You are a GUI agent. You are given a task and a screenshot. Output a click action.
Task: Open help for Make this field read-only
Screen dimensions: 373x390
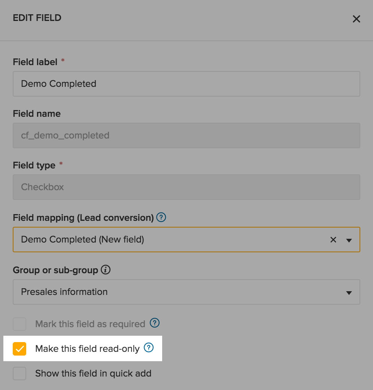(x=149, y=348)
